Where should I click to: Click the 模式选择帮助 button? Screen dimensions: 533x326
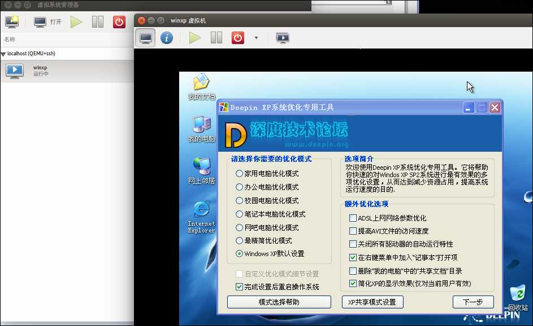(x=279, y=302)
